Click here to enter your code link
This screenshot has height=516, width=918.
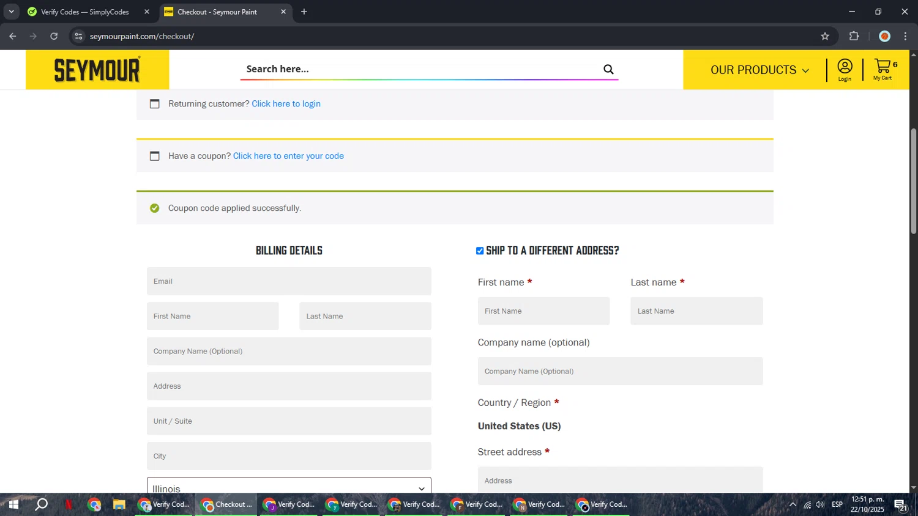(x=288, y=156)
